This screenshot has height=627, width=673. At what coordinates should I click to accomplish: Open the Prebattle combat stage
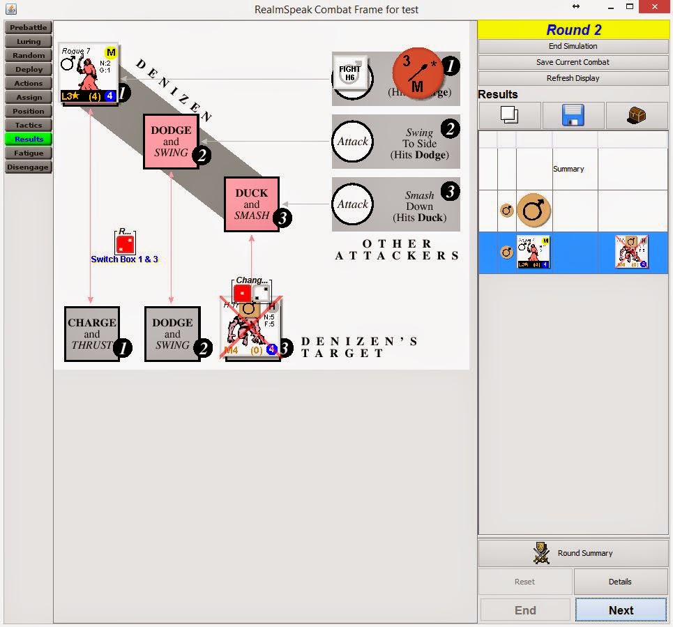coord(29,27)
